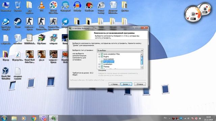Open Windows Explorer from the taskbar
Screen dimensions: 216x121
[x=14, y=118]
